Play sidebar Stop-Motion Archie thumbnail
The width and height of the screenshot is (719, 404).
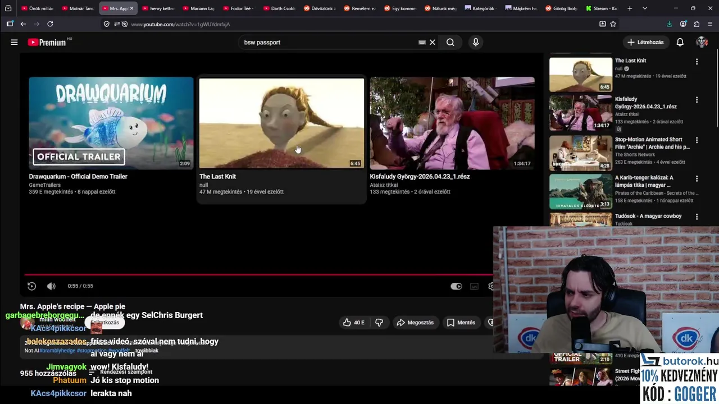[581, 153]
